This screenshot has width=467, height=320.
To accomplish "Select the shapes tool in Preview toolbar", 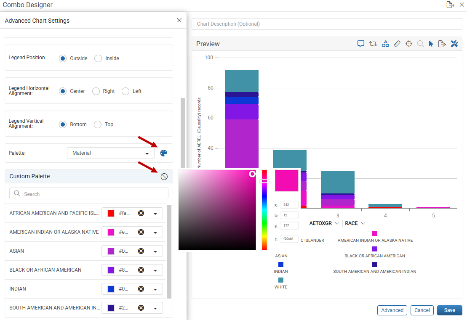I will [x=385, y=44].
